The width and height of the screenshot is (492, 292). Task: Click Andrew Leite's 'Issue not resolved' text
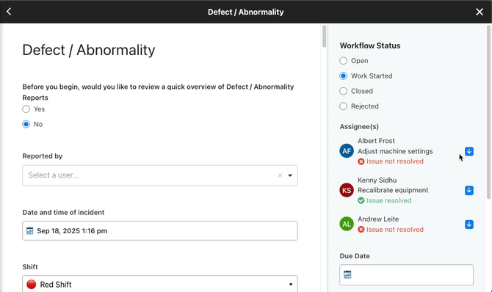tap(395, 230)
